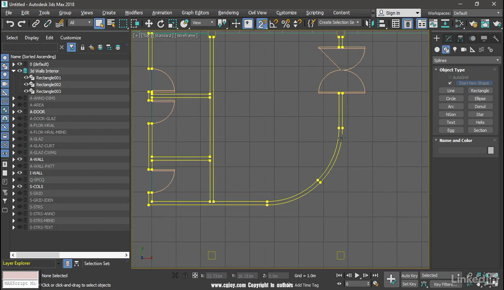Viewport: 504px width, 290px height.
Task: Click the Auto Key button
Action: [x=409, y=275]
